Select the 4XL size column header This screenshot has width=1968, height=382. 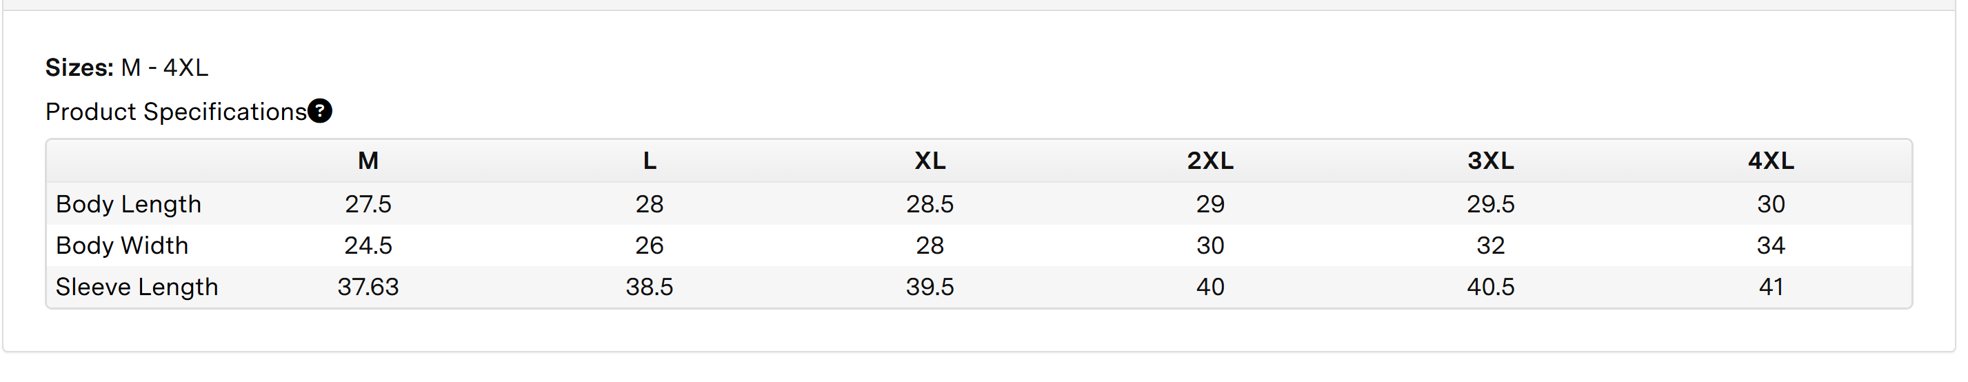tap(1771, 161)
